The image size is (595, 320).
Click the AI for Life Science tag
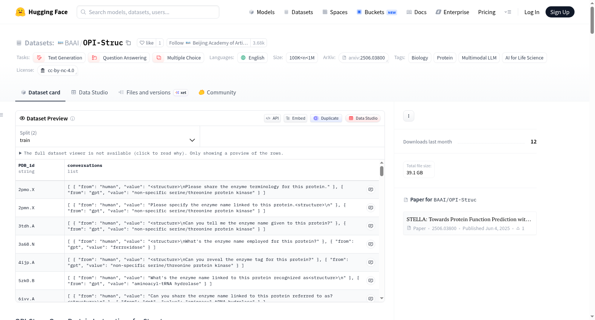(x=524, y=58)
